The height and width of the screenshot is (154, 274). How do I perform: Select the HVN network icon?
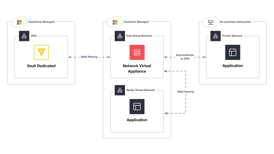tap(24, 36)
